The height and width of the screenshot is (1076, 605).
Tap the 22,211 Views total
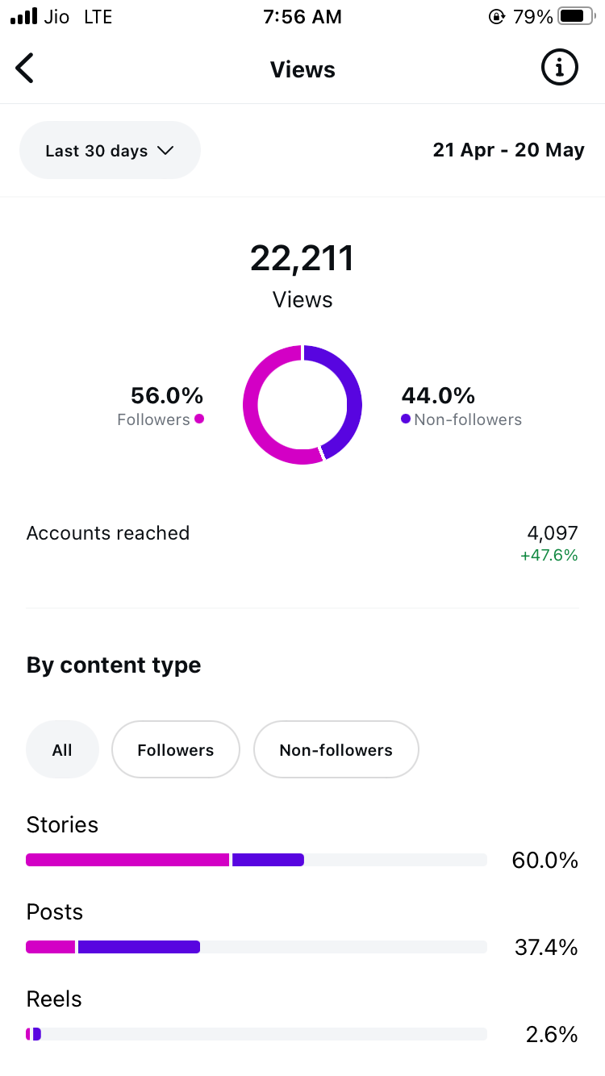pos(302,275)
